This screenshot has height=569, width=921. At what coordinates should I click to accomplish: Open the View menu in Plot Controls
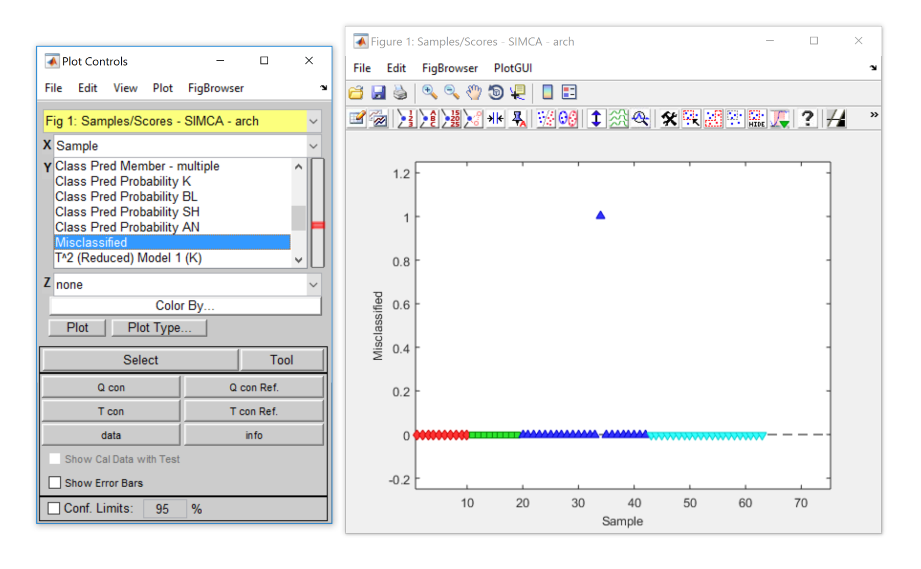tap(125, 88)
